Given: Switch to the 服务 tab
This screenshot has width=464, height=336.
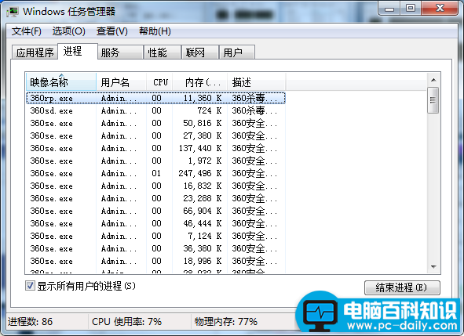Looking at the screenshot, I should click(120, 52).
